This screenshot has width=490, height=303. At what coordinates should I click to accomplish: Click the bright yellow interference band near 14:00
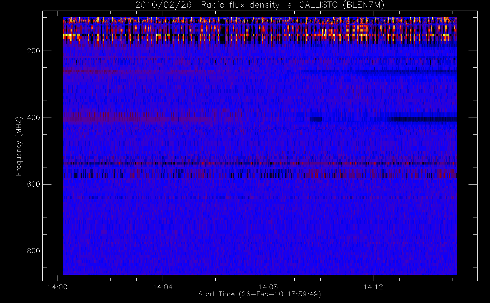tap(72, 36)
